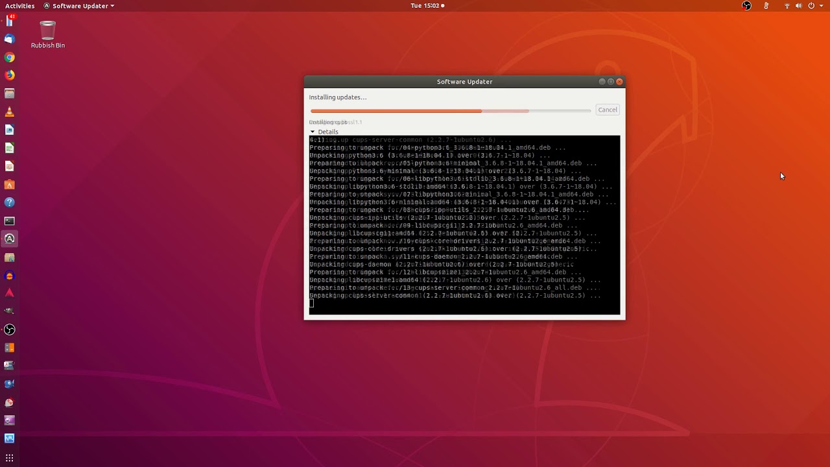Open the system monitor dock icon
Screen dimensions: 830x467
point(9,438)
